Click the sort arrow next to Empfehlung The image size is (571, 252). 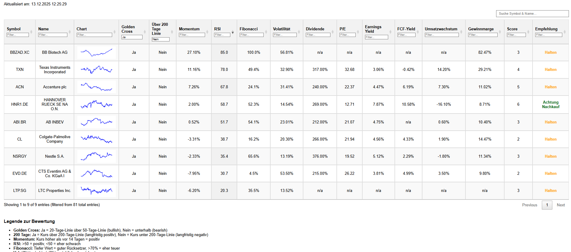pyautogui.click(x=565, y=32)
